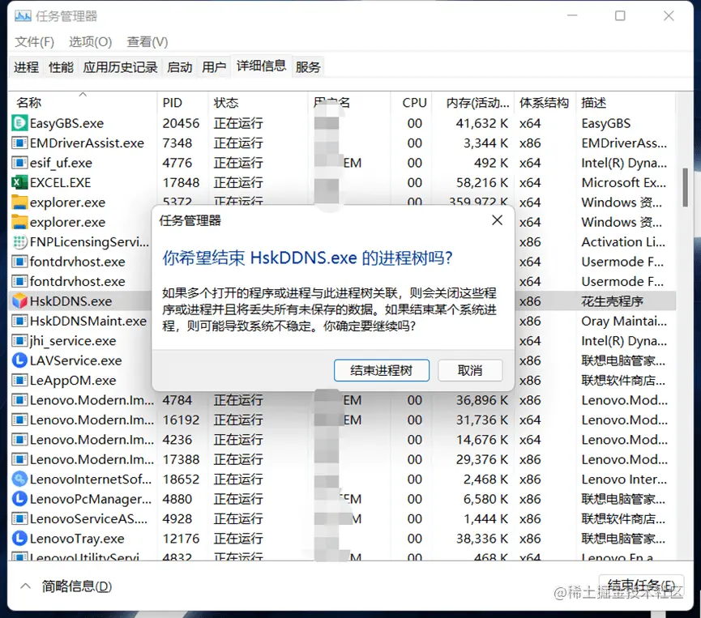Viewport: 701px width, 618px height.
Task: Click the EMDriverAssist.exe process icon
Action: click(x=19, y=143)
